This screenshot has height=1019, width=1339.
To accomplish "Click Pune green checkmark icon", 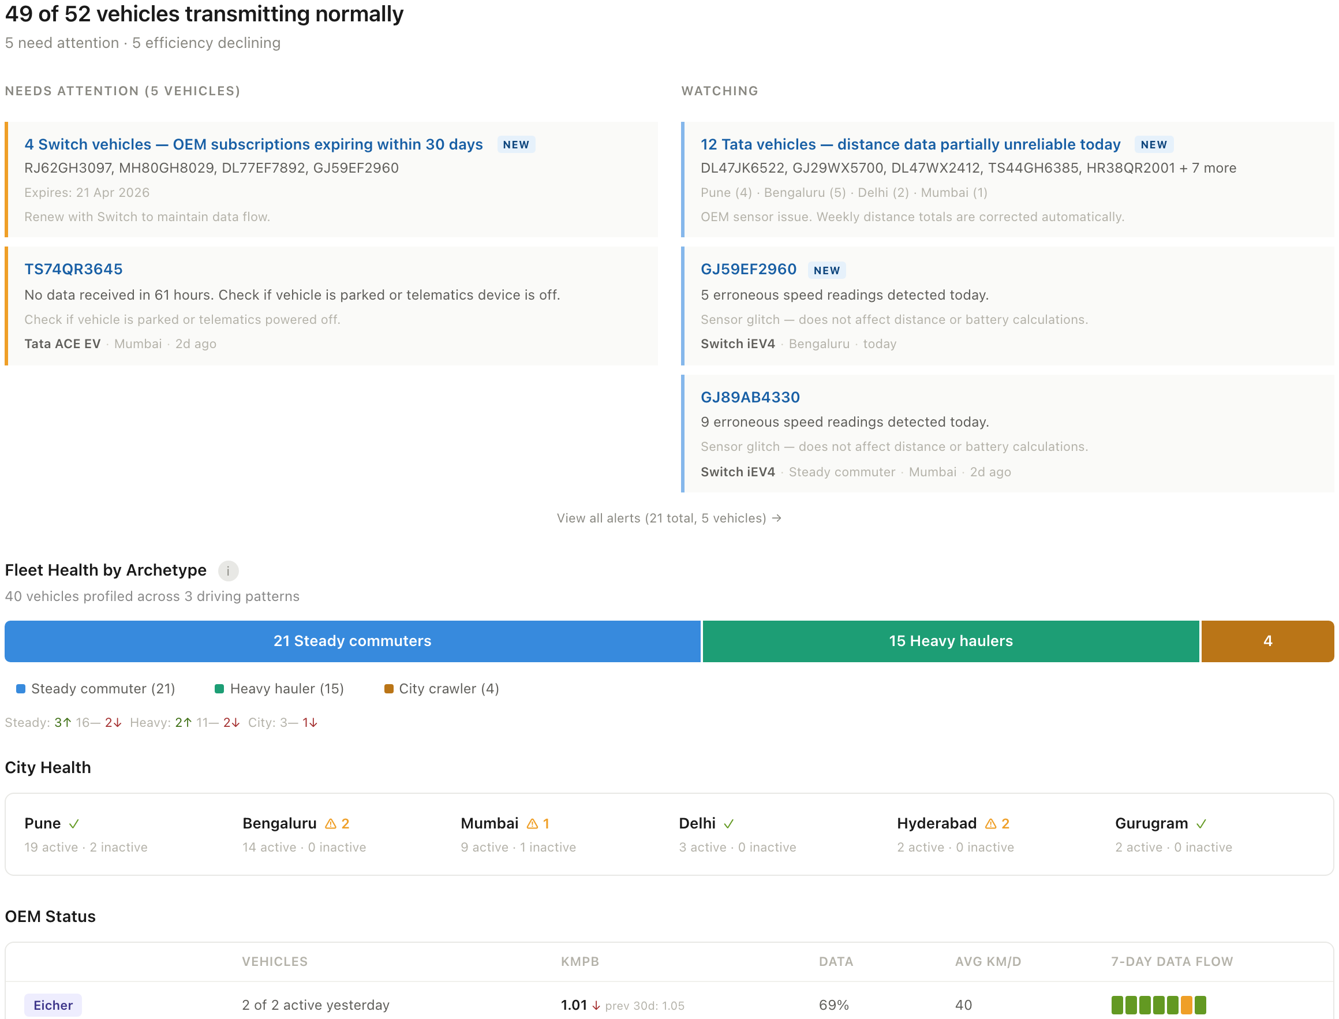I will (74, 824).
